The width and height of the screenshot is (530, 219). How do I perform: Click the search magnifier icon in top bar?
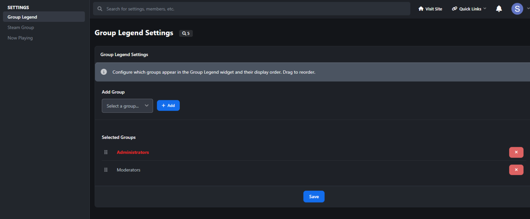pos(100,9)
